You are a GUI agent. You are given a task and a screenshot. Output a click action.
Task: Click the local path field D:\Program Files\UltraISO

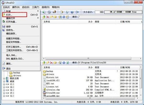click(110, 63)
